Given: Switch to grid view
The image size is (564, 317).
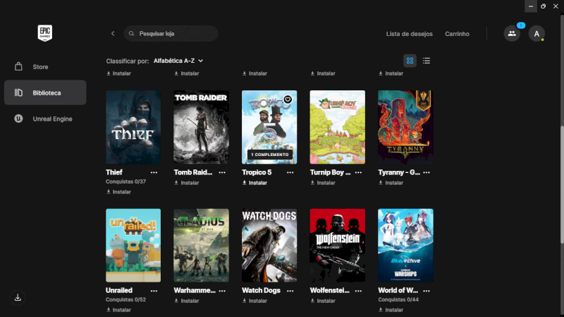Looking at the screenshot, I should pos(410,61).
